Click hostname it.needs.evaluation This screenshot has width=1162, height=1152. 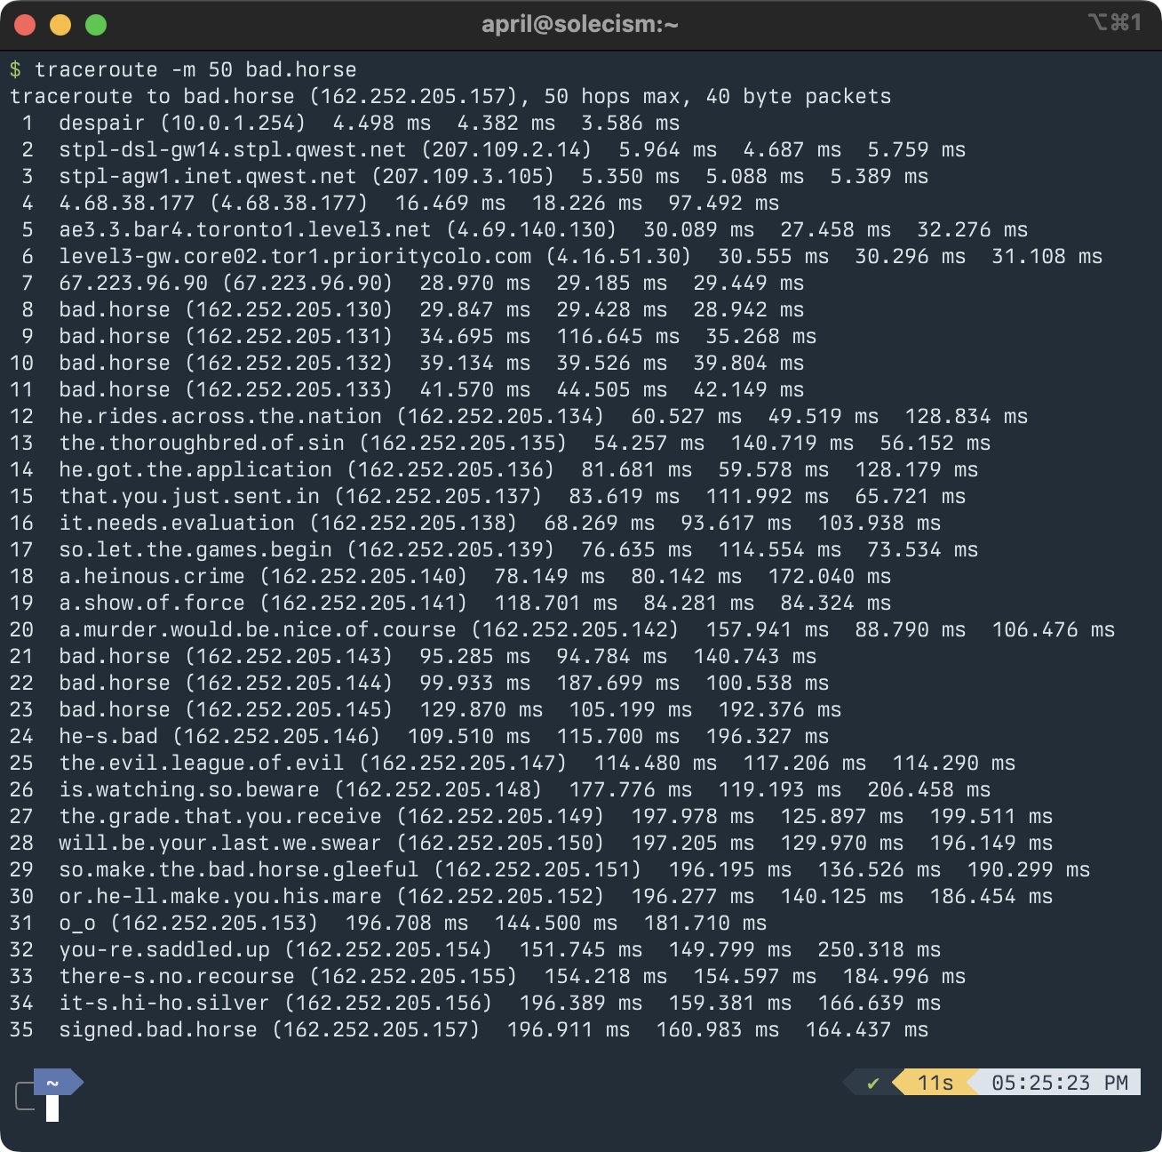pyautogui.click(x=177, y=523)
